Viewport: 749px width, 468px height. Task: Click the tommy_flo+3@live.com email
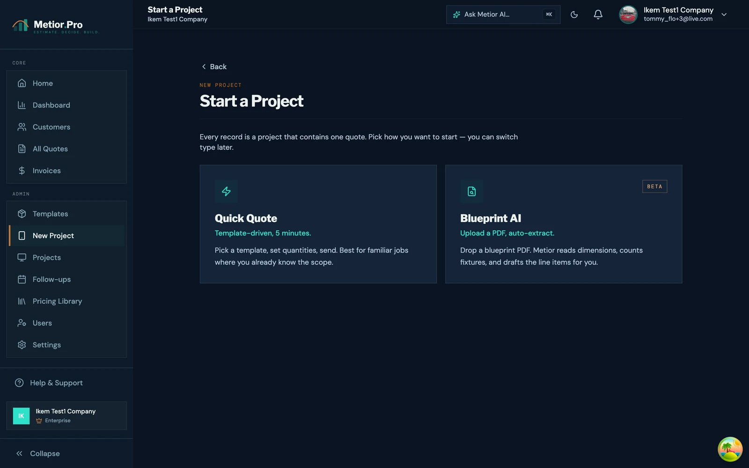tap(678, 19)
